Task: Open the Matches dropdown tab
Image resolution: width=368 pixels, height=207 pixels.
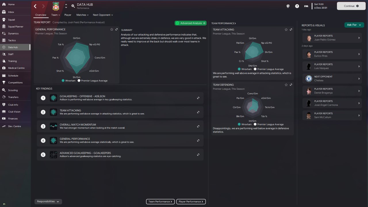Action: point(82,15)
